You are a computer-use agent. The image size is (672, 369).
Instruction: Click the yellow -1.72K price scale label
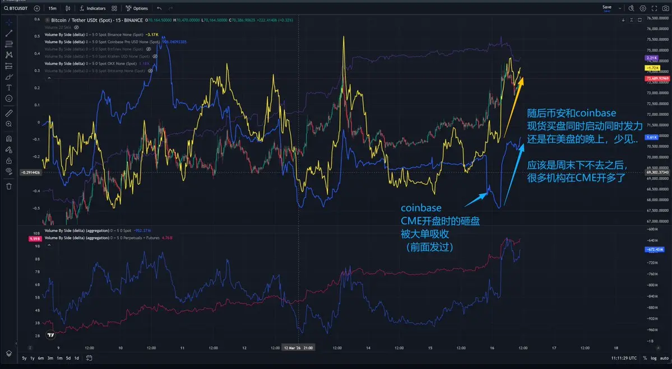[652, 68]
